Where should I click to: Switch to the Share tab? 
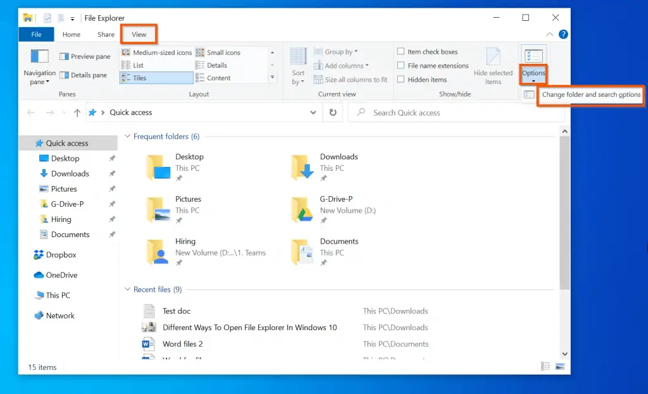(x=106, y=34)
